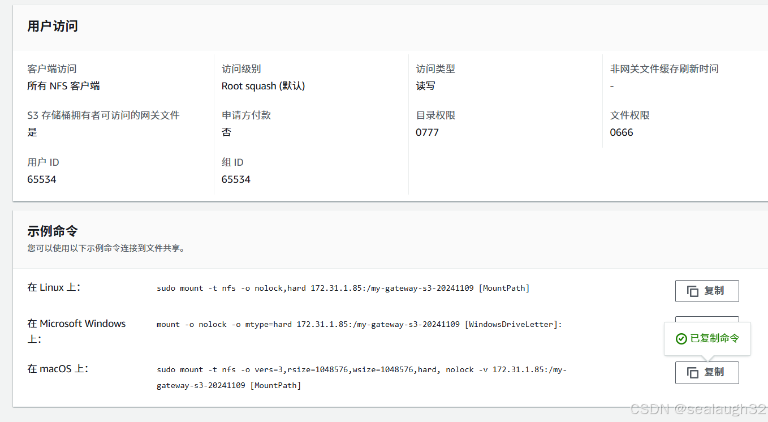This screenshot has width=768, height=422.
Task: Click the 65534 value under 组 ID
Action: pos(236,179)
